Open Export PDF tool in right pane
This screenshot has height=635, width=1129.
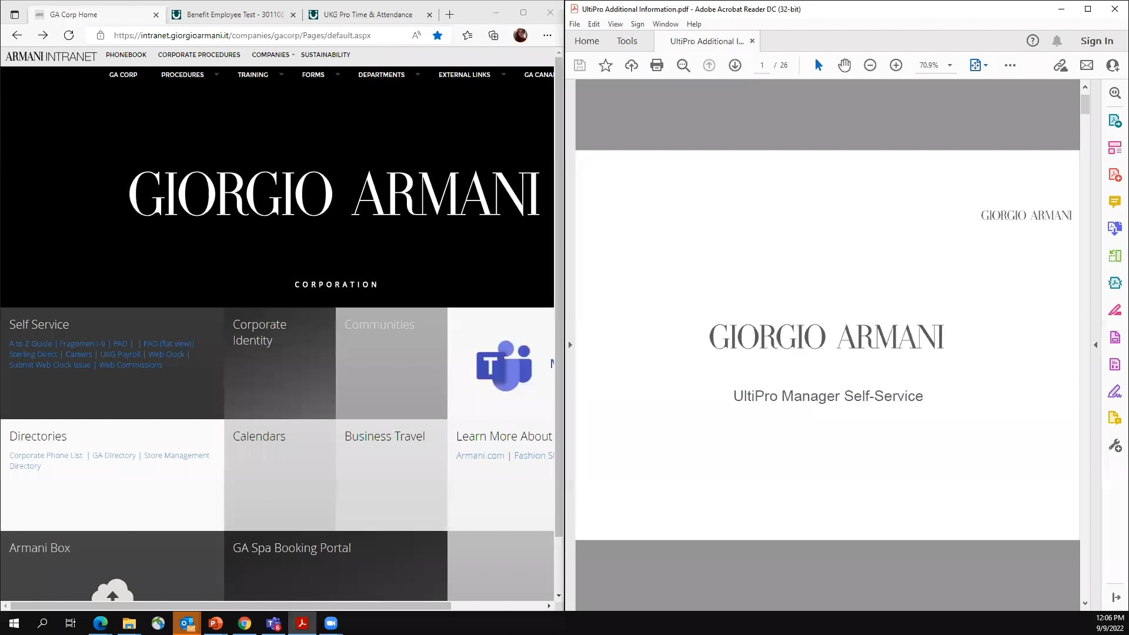click(1115, 121)
